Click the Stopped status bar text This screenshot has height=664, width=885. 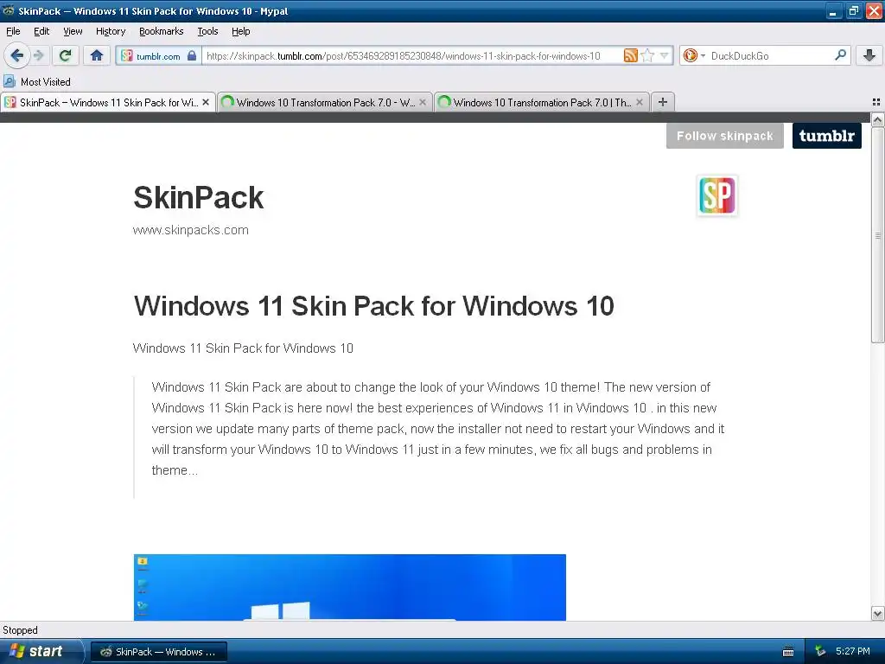21,630
